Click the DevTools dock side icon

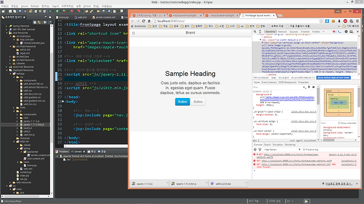351,32
